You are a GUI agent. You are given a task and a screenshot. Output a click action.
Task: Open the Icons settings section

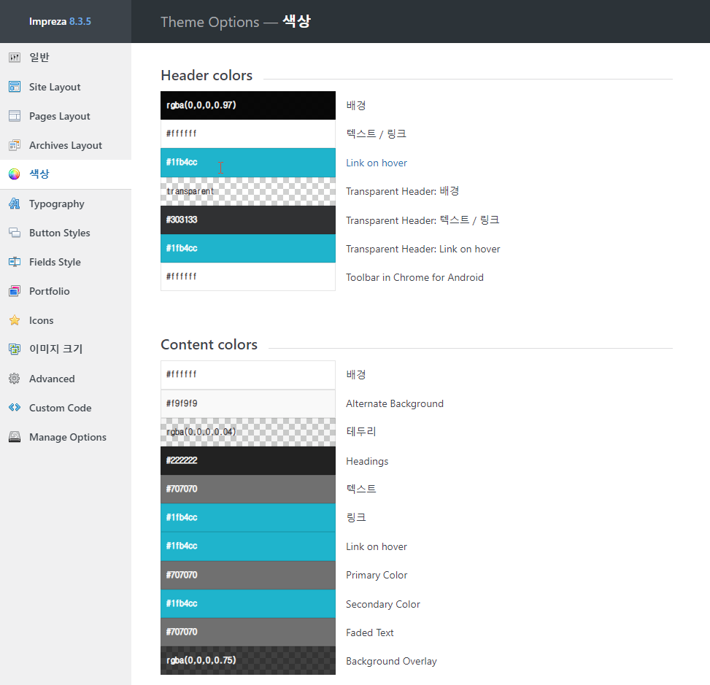tap(66, 320)
